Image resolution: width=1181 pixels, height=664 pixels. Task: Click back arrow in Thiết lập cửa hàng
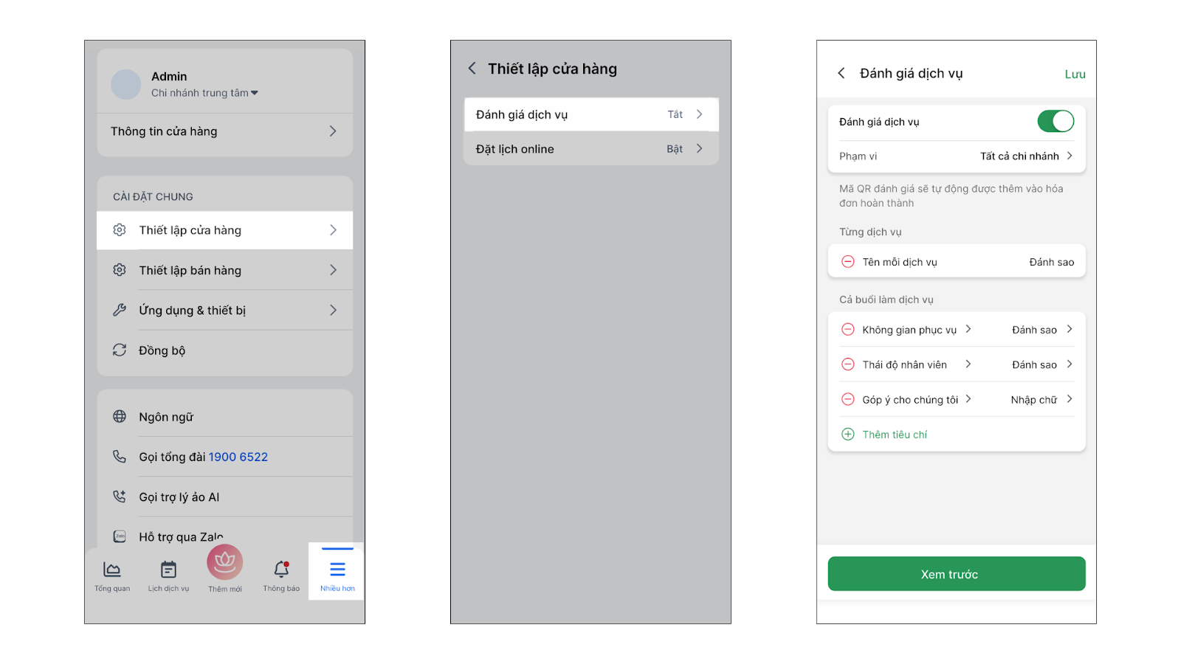click(x=472, y=69)
